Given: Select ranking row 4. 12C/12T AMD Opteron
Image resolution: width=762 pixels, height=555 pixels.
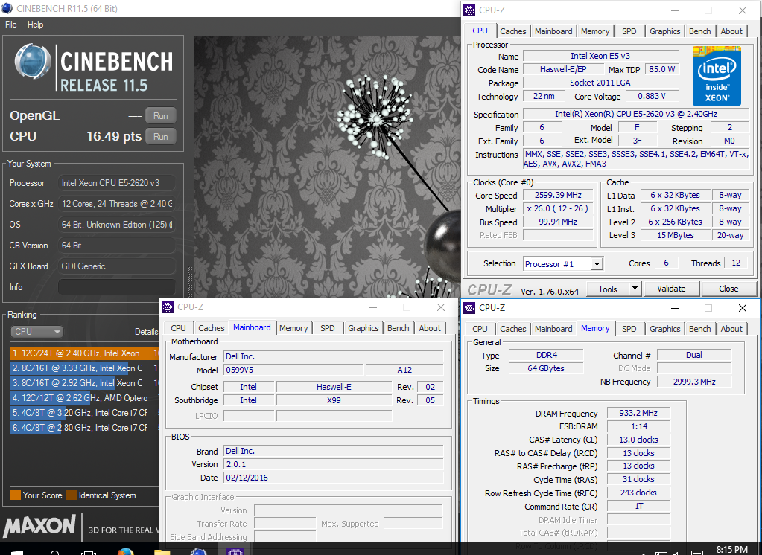Looking at the screenshot, I should [x=84, y=398].
